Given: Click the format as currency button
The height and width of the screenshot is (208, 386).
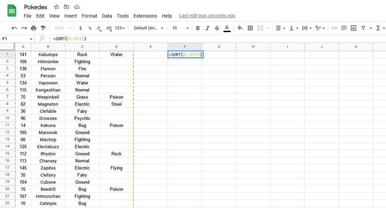Looking at the screenshot, I should 80,28.
